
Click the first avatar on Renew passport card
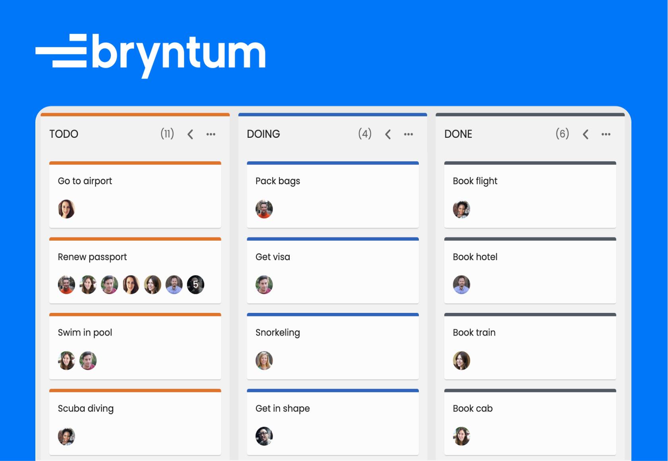coord(66,285)
